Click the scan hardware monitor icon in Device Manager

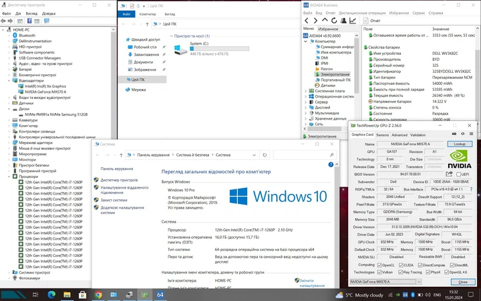click(x=47, y=21)
